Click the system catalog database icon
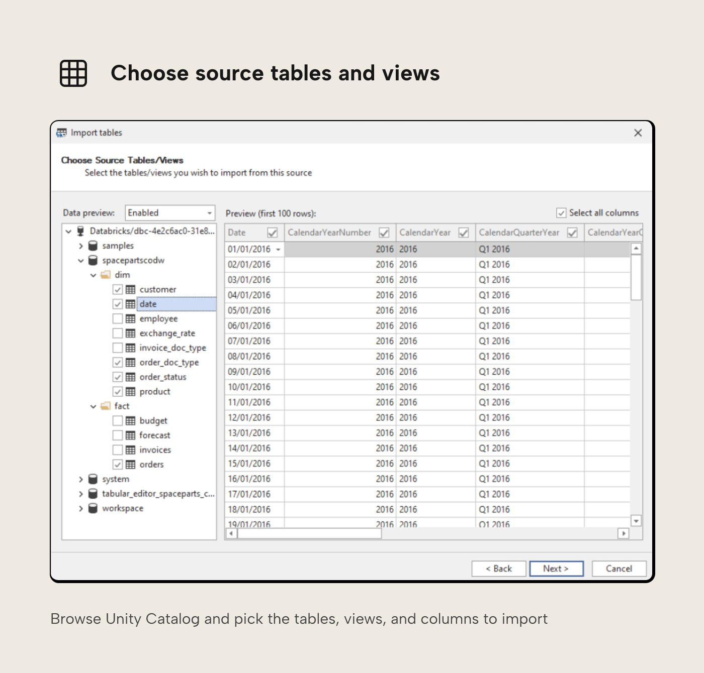The height and width of the screenshot is (673, 704). pyautogui.click(x=93, y=479)
